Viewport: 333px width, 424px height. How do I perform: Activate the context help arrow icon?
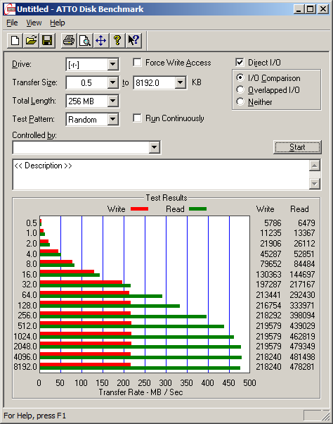133,41
